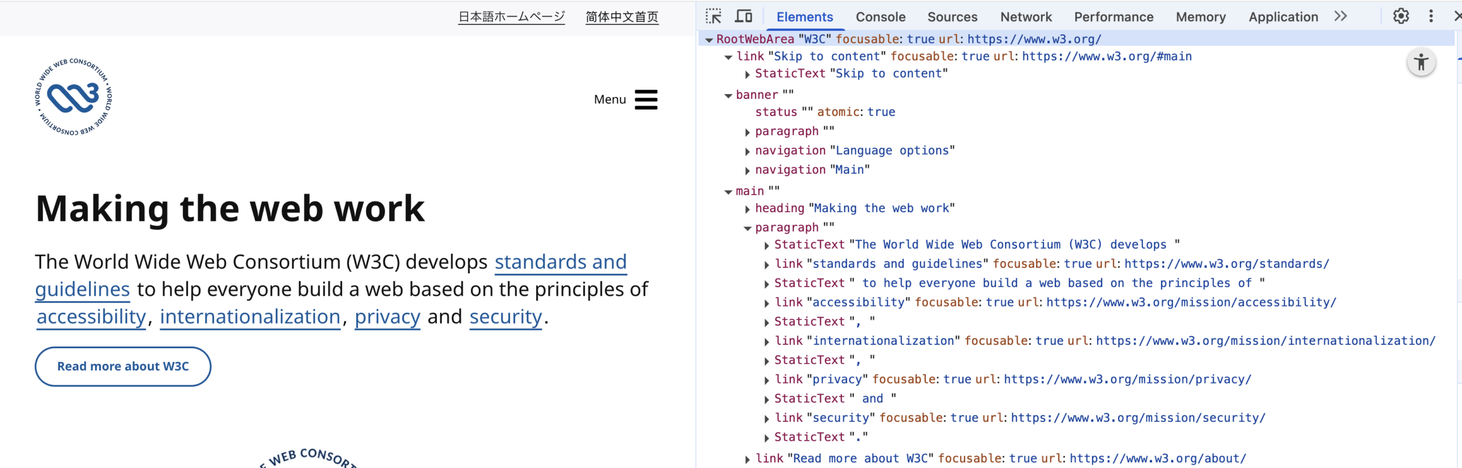This screenshot has height=468, width=1462.
Task: Expand link accessibility tree node
Action: tap(767, 303)
